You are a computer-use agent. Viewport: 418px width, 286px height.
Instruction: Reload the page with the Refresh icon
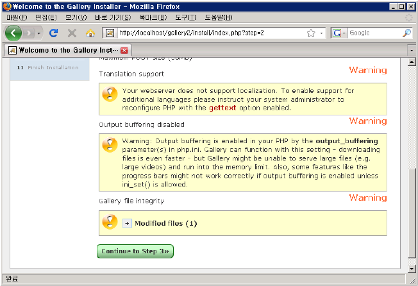tap(54, 33)
